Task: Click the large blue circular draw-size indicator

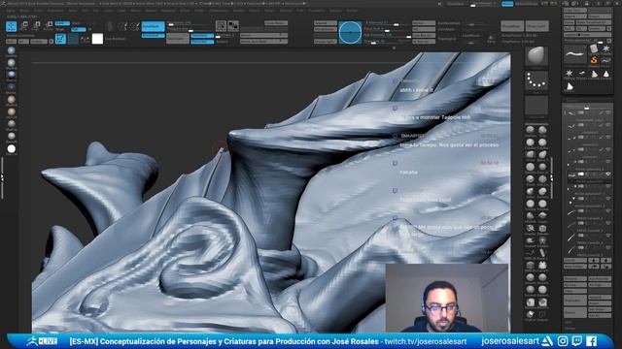Action: point(350,32)
